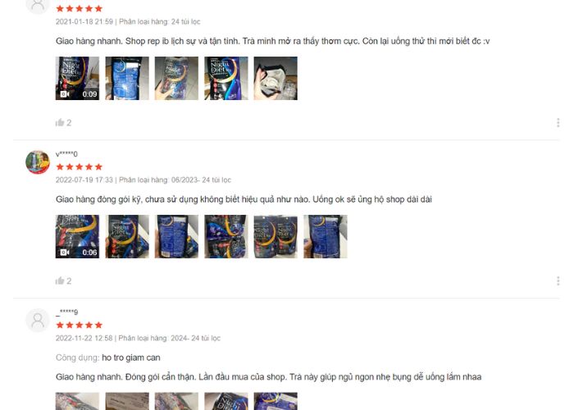Open the first photo in _*****9's review
Viewport: 574px width, 410px height.
[x=77, y=401]
